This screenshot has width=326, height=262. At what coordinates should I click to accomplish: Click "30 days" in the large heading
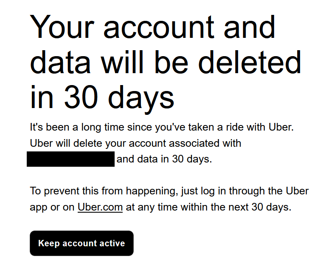click(119, 97)
